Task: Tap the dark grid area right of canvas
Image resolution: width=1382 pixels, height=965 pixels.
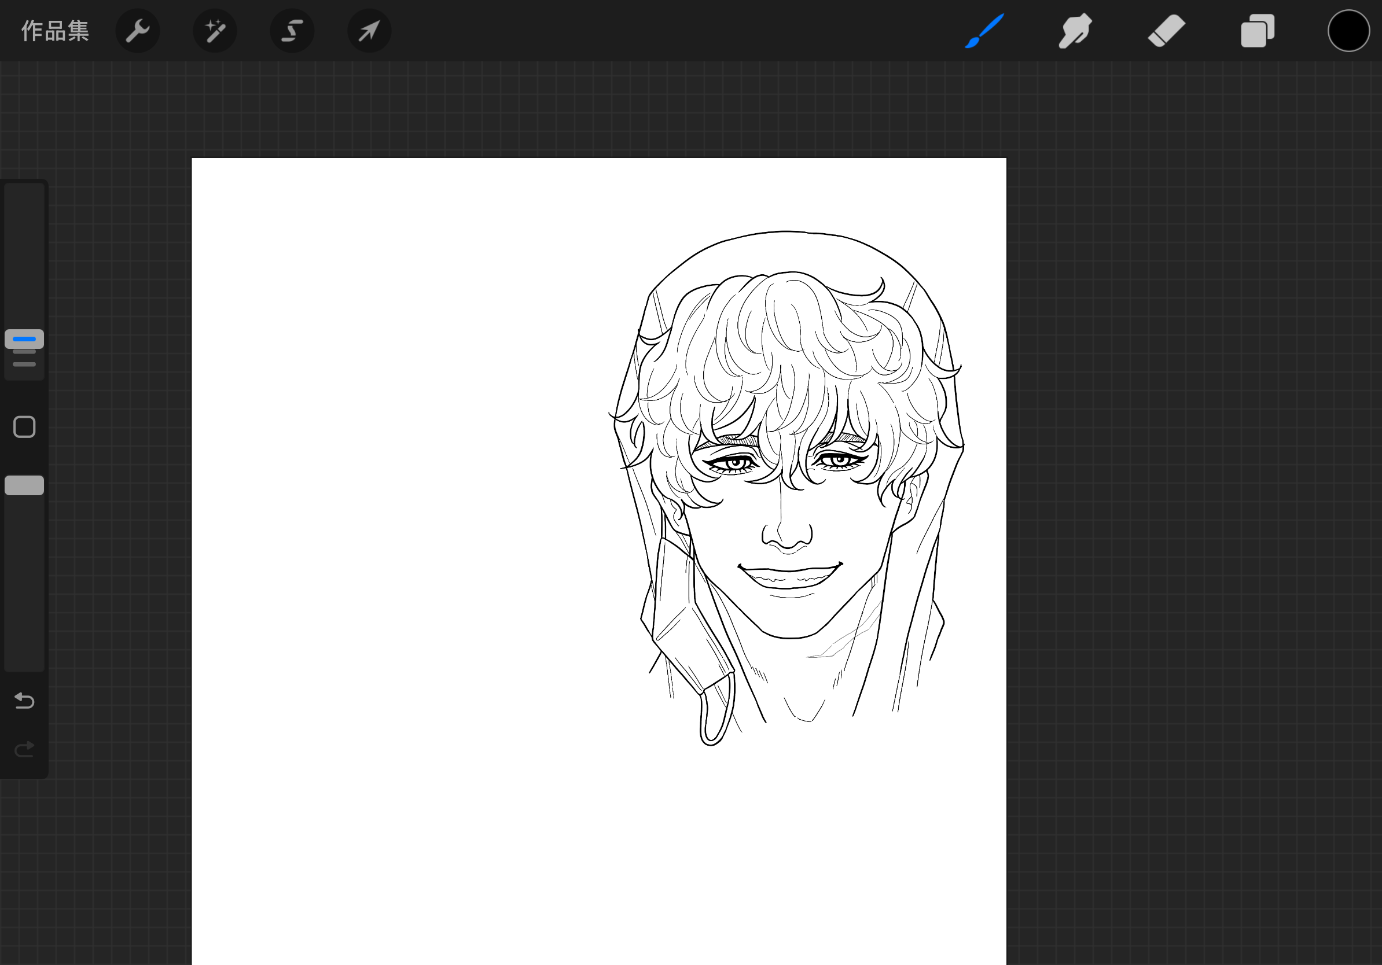Action: (x=1192, y=481)
